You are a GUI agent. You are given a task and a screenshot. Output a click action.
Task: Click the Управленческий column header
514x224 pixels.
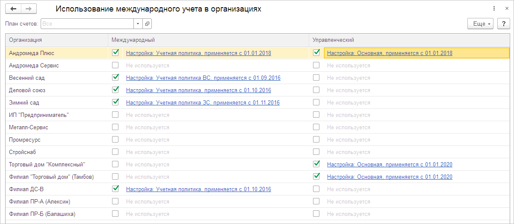(x=408, y=40)
